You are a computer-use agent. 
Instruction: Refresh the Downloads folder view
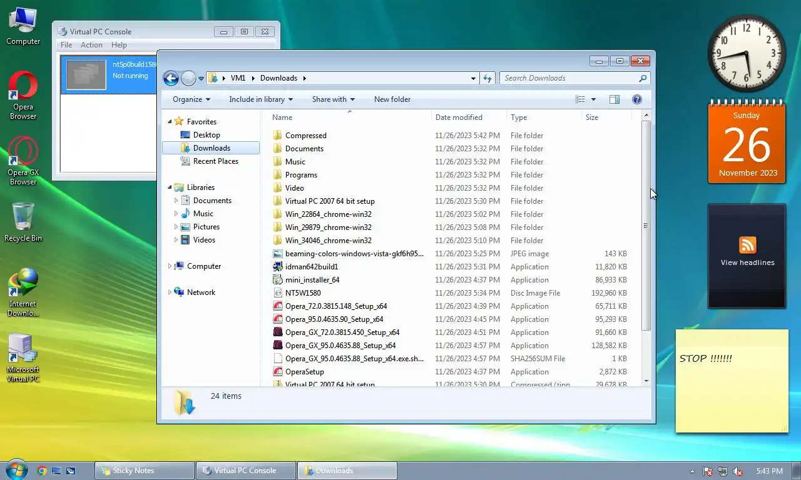pyautogui.click(x=488, y=78)
